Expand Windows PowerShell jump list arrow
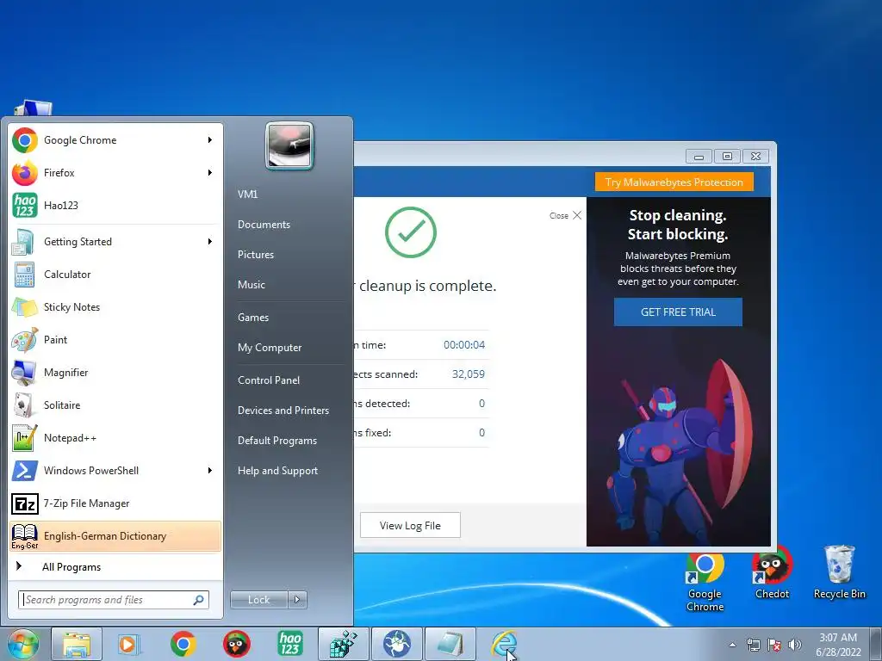The image size is (882, 661). point(210,471)
